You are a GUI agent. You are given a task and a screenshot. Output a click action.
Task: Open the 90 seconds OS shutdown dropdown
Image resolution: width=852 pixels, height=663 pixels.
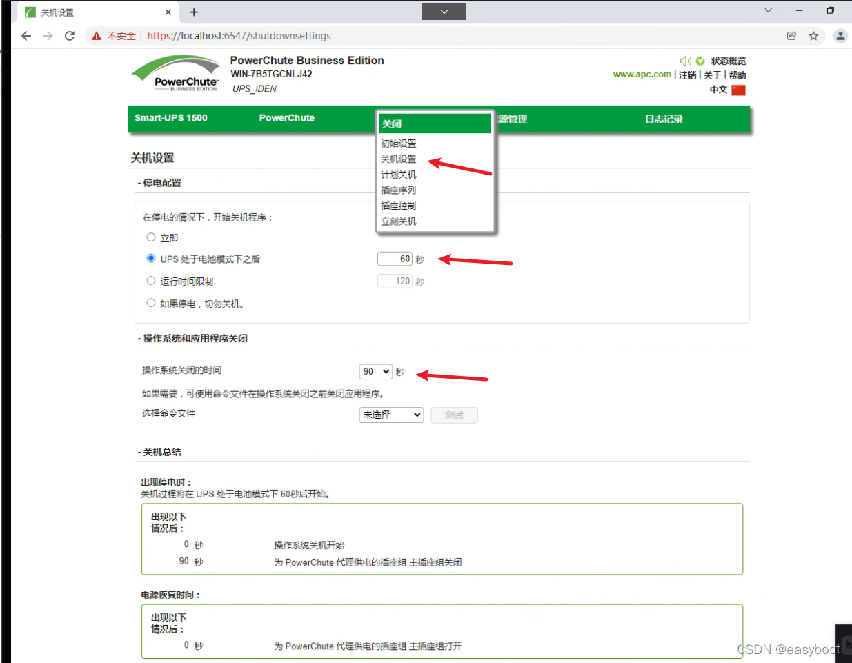coord(376,371)
